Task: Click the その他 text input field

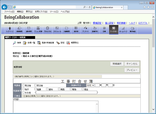Action: coord(66,93)
